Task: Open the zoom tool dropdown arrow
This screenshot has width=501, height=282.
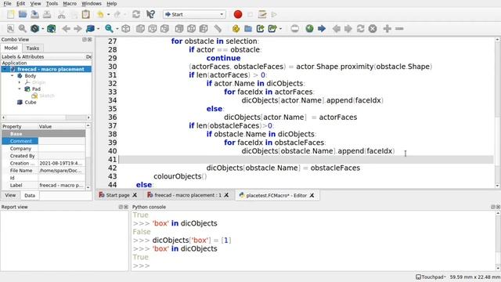Action: click(x=117, y=28)
